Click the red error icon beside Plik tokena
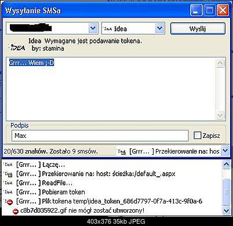Screen dimensions: 233x226 pos(9,202)
